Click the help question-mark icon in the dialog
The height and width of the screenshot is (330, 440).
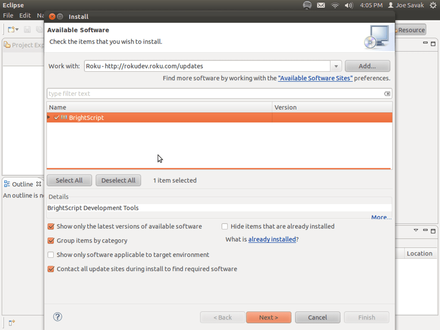click(x=57, y=317)
